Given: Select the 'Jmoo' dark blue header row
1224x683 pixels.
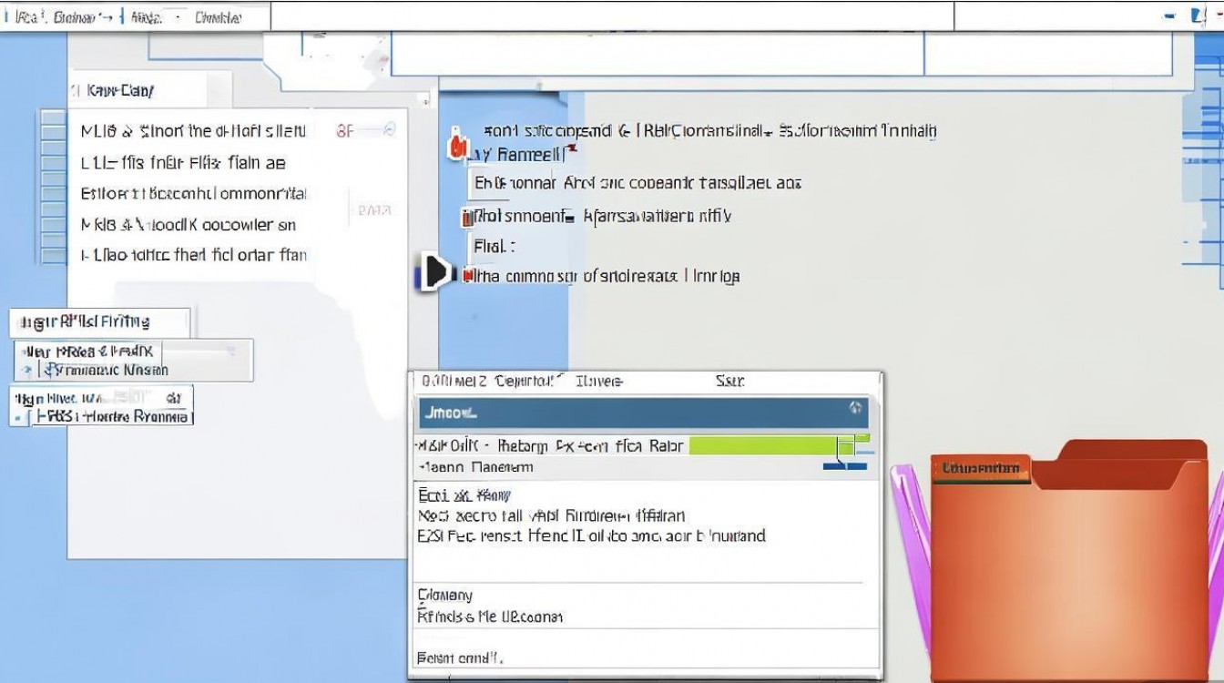Looking at the screenshot, I should click(x=637, y=413).
